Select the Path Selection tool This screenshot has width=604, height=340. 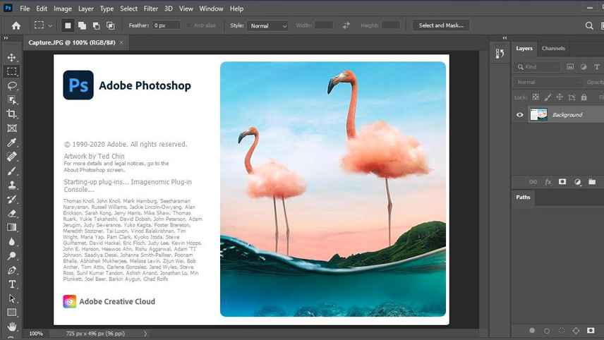pos(11,298)
